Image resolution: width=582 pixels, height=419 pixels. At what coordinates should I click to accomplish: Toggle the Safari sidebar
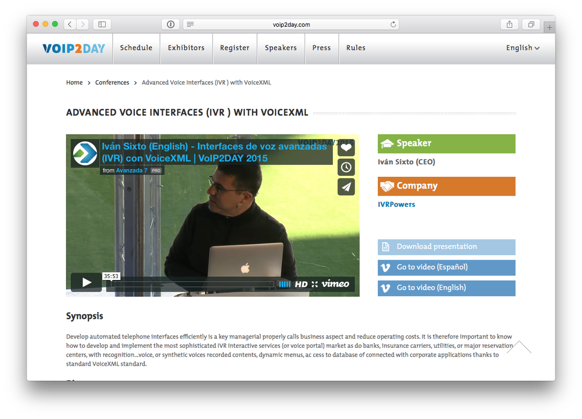[102, 24]
